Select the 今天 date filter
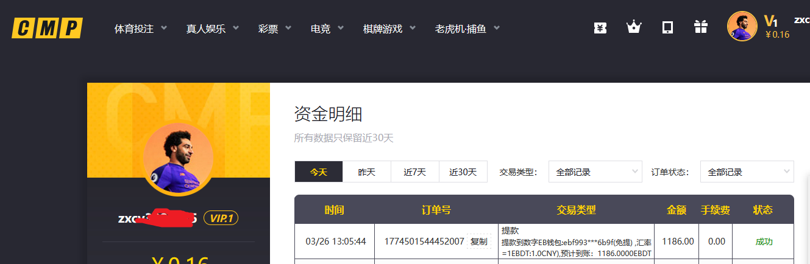Image resolution: width=810 pixels, height=264 pixels. (x=318, y=172)
